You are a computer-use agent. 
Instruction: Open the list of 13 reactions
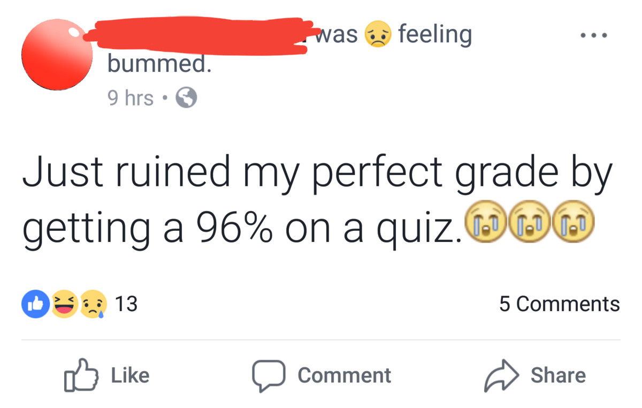(x=127, y=304)
